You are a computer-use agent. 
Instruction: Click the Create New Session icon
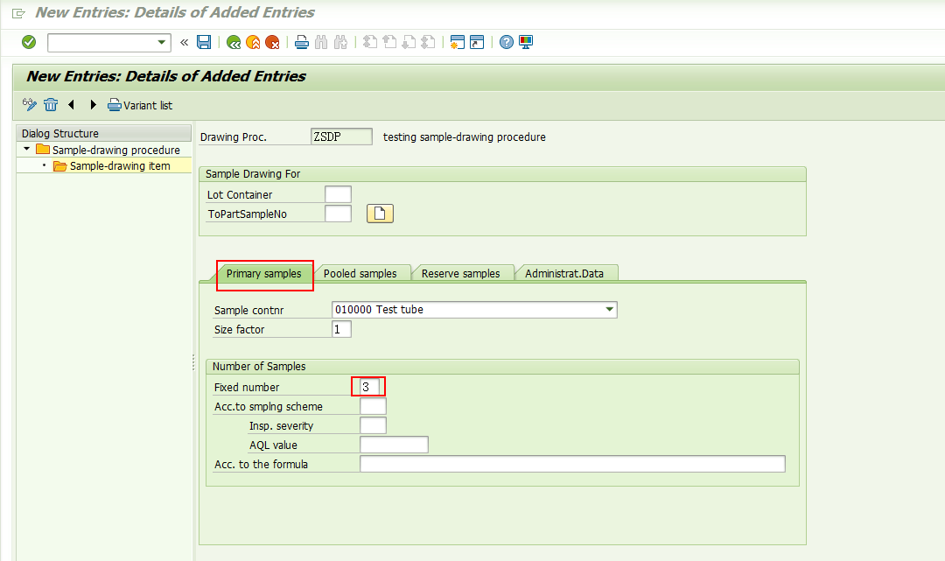[458, 42]
